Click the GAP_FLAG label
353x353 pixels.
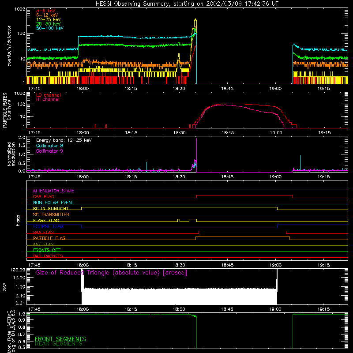43,196
